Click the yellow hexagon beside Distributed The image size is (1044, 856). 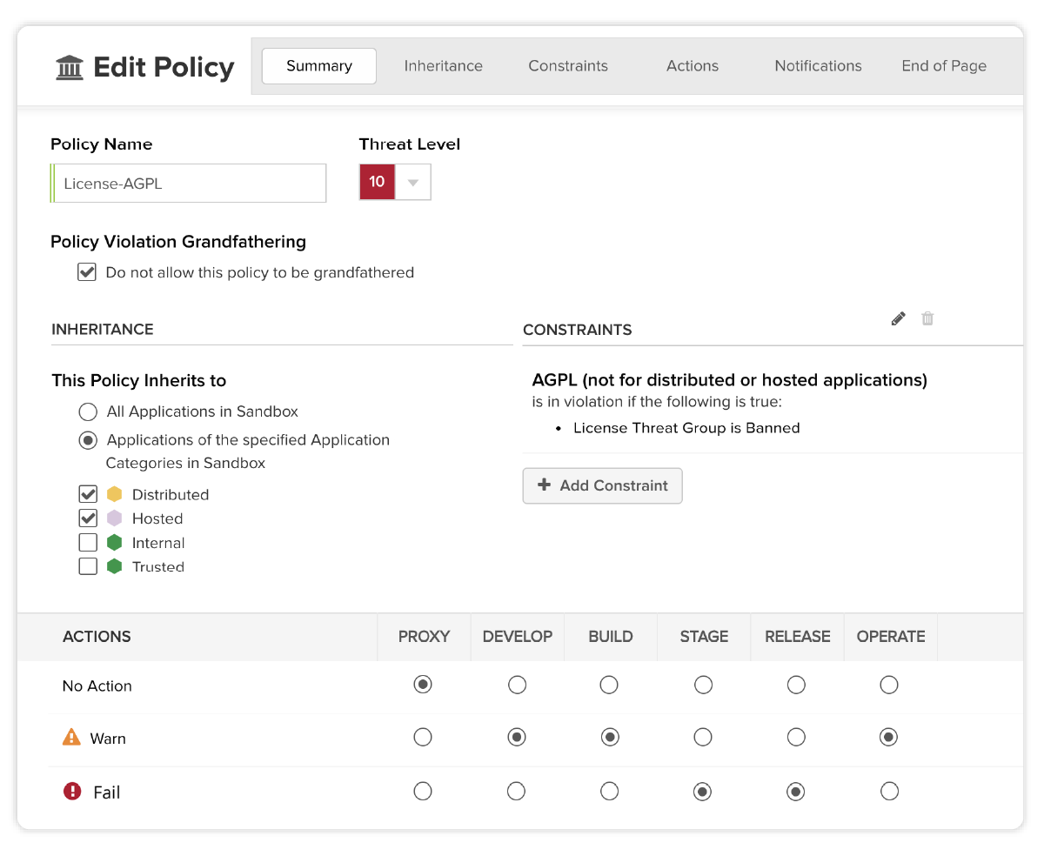click(x=114, y=493)
